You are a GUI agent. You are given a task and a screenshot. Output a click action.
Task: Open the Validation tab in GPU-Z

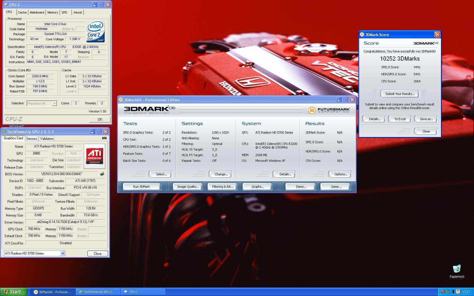(47, 139)
